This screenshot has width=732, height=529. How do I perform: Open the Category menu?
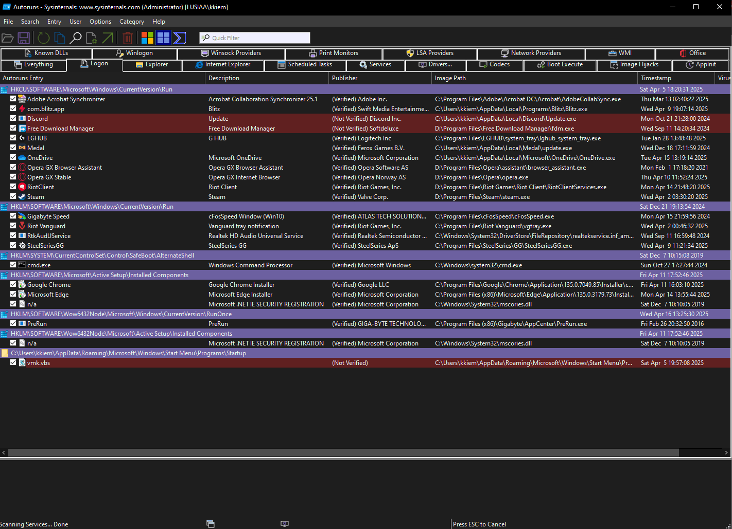point(132,22)
